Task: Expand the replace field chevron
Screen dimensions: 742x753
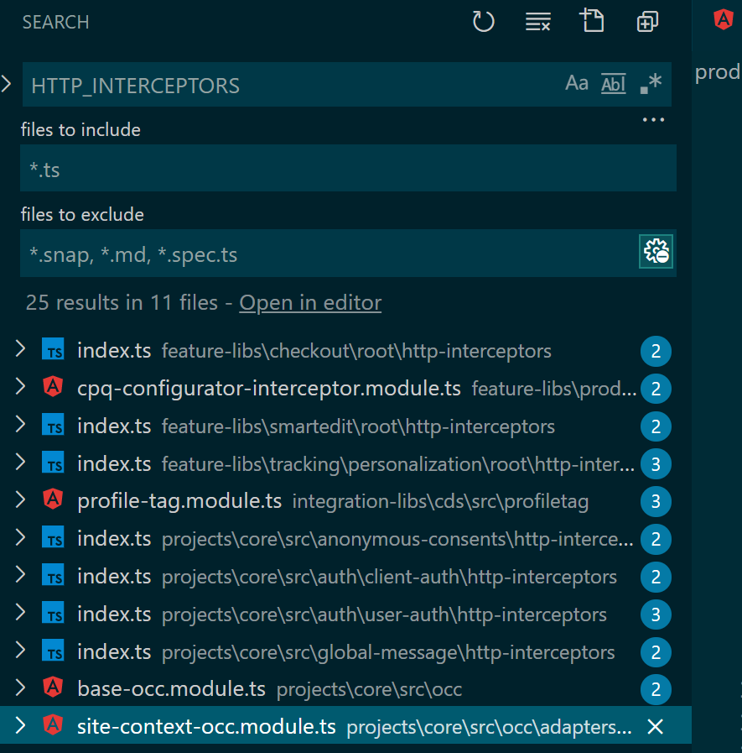Action: [x=8, y=83]
